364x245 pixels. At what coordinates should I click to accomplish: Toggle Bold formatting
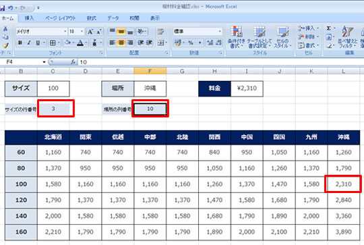pos(20,43)
